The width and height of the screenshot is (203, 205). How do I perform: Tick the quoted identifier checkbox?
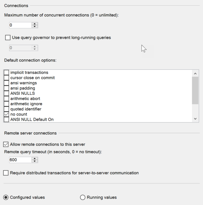[6, 109]
